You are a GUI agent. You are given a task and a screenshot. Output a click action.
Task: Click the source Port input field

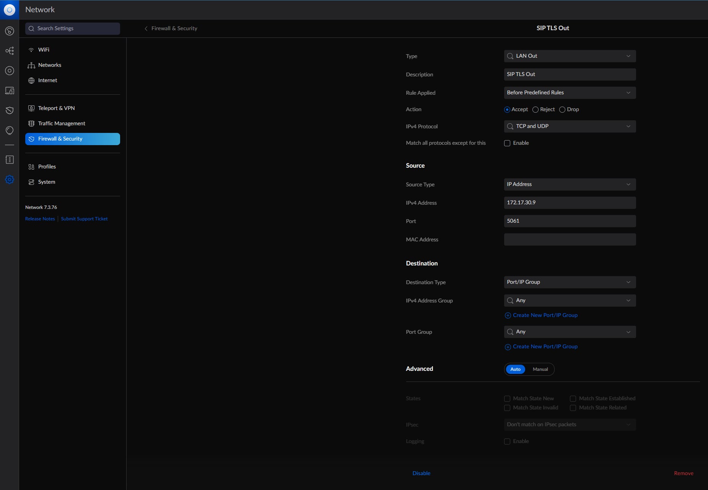570,221
